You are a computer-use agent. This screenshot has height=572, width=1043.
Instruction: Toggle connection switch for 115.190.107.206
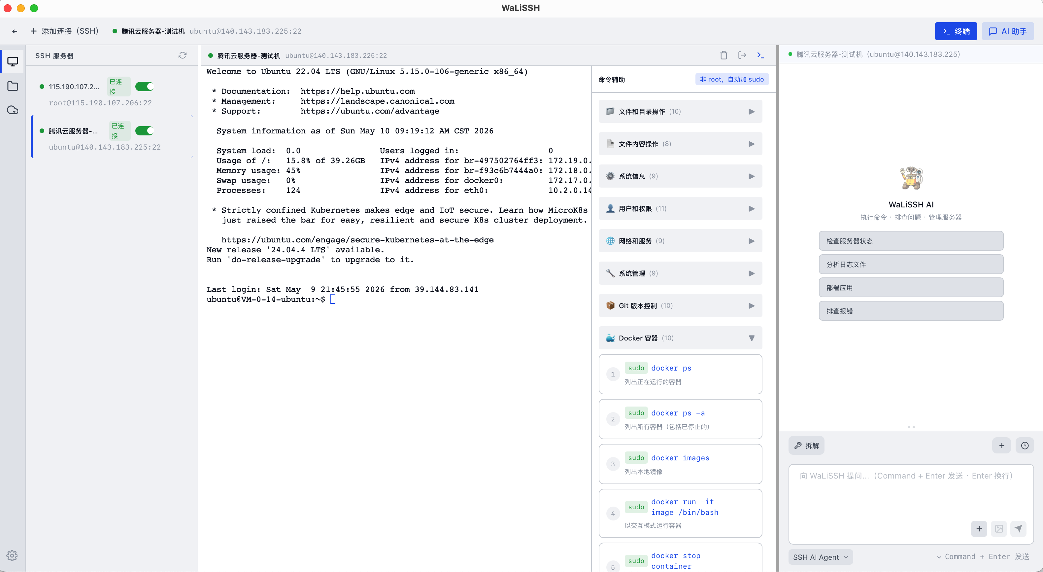[144, 86]
